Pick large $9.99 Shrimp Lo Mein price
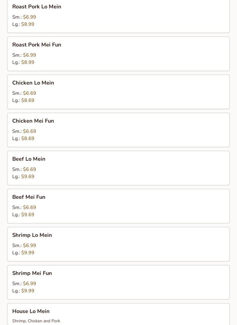Image resolution: width=237 pixels, height=325 pixels. [28, 253]
